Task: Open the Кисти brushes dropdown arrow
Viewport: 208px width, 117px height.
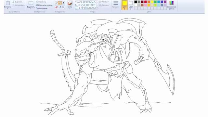Action: (x=70, y=9)
